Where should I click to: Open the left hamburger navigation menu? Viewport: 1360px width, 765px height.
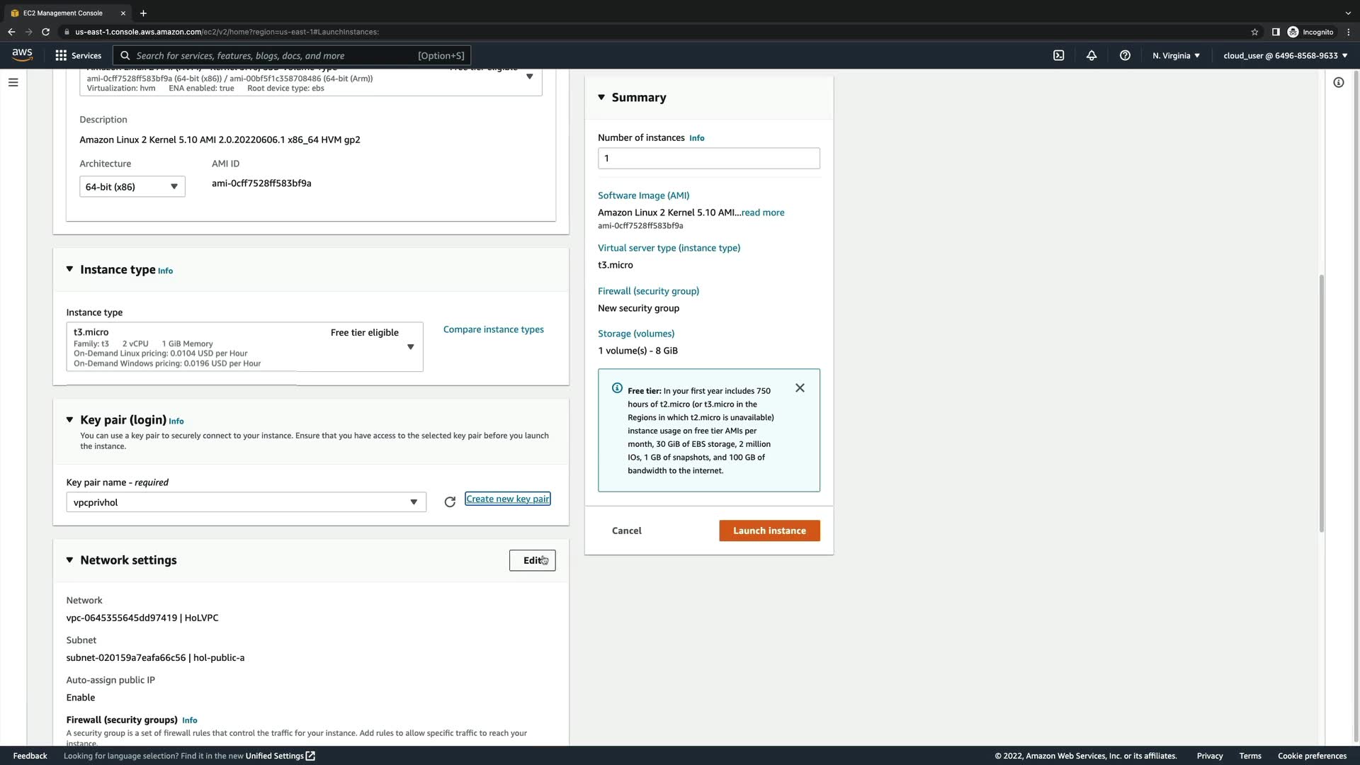point(13,82)
